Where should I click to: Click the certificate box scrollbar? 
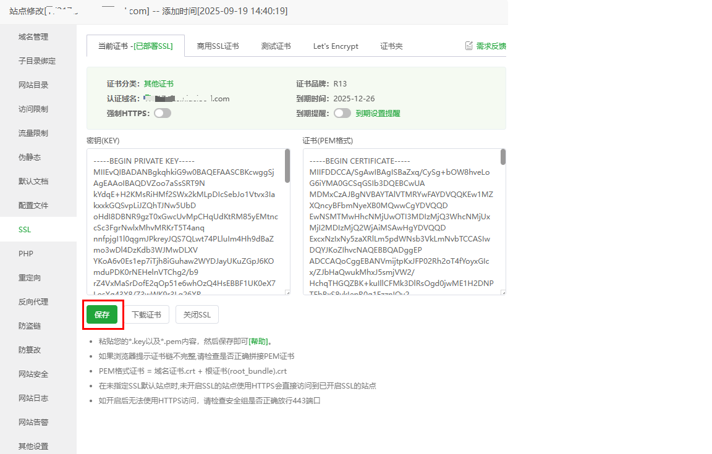pos(503,158)
